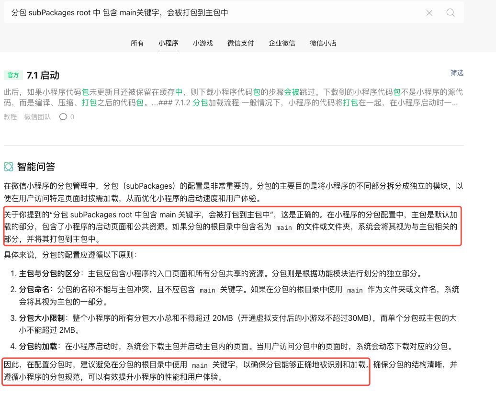The image size is (496, 396).
Task: Click the comment bubble icon under 7.1 启动
Action: [63, 117]
